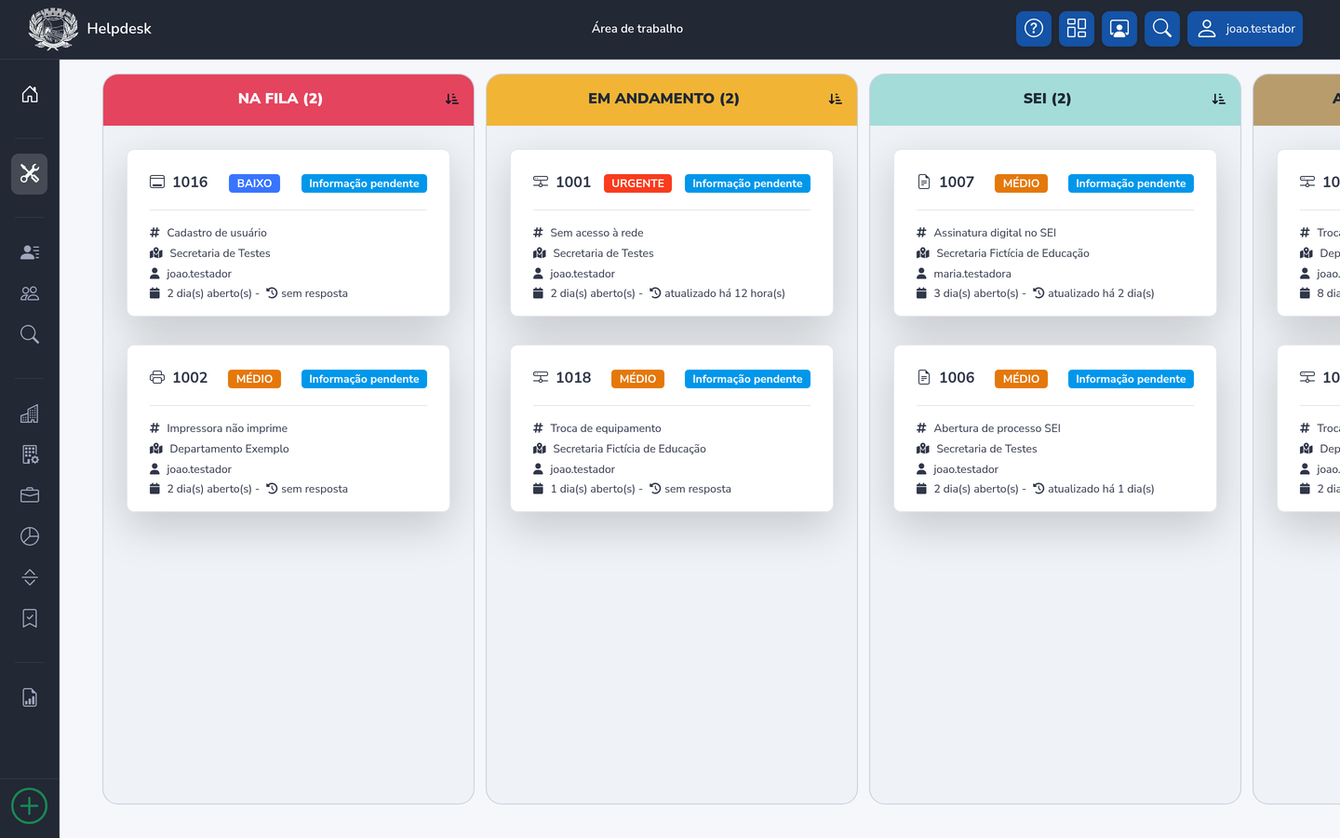1340x838 pixels.
Task: Click Informação pendente badge on ticket 1001
Action: point(747,183)
